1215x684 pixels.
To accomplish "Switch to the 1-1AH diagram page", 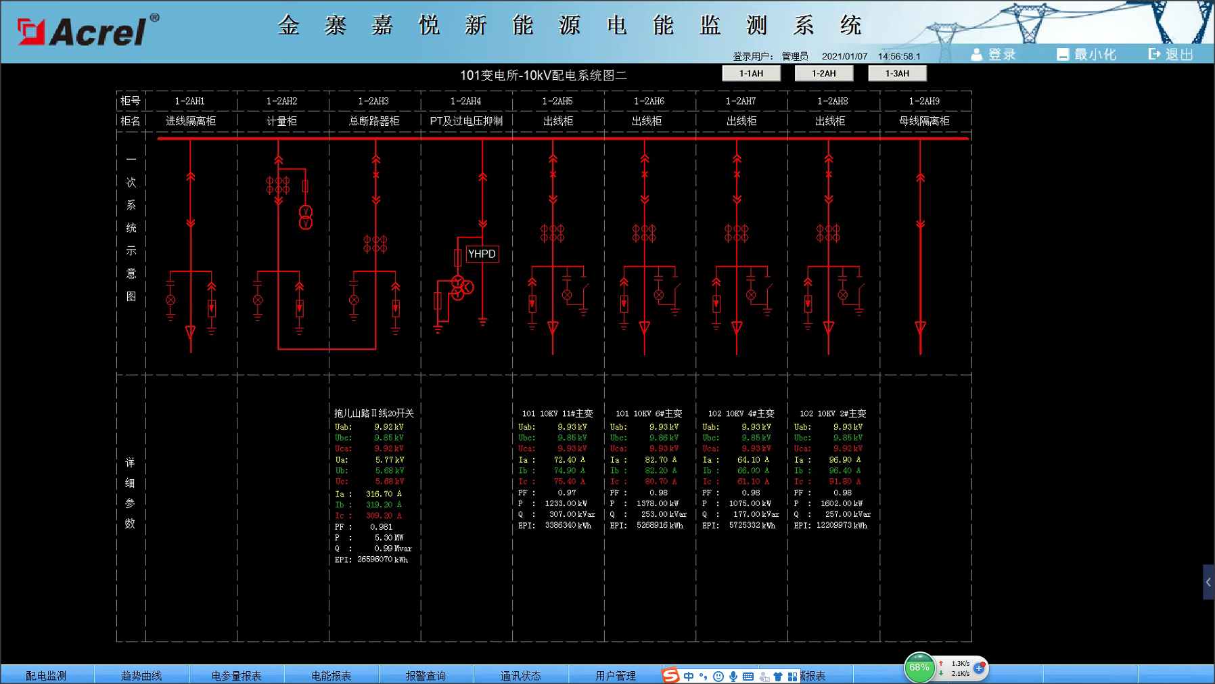I will (x=751, y=74).
